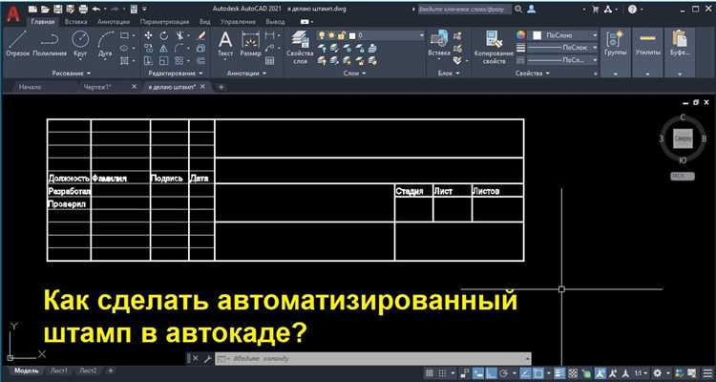The image size is (716, 382).
Task: Select the Дуга (Arc) tool
Action: click(105, 43)
